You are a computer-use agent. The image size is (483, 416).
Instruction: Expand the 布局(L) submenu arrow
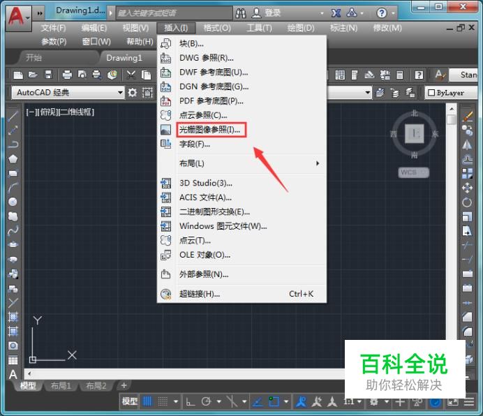tap(318, 163)
